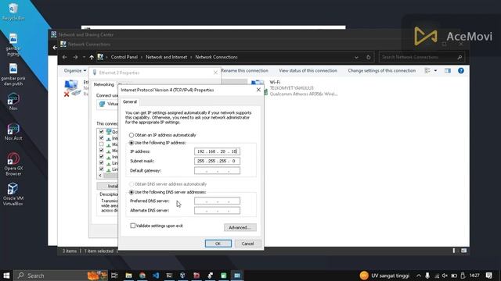Click the microphone tray icon
This screenshot has width=501, height=281.
click(x=427, y=276)
